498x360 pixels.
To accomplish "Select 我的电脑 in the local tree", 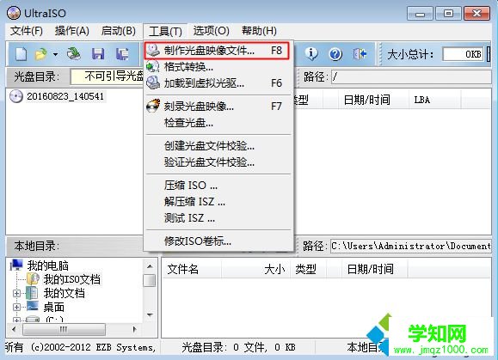I will [47, 265].
